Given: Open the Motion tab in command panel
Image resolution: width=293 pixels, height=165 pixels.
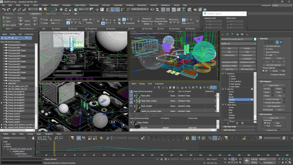Looking at the screenshot, I should pyautogui.click(x=237, y=34).
